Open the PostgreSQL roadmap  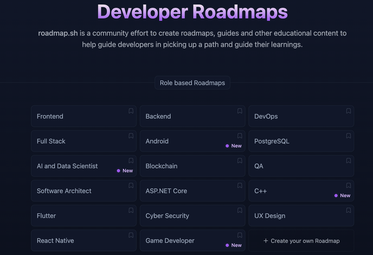coord(301,141)
